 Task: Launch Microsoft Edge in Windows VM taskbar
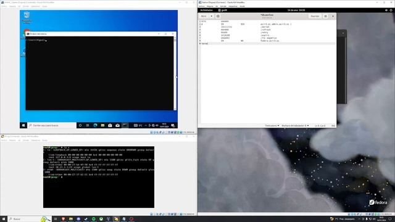[x=95, y=125]
